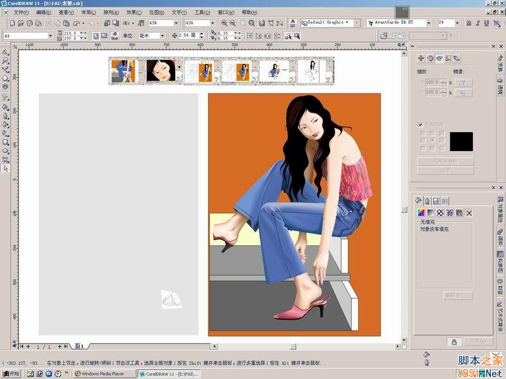Image resolution: width=506 pixels, height=379 pixels.
Task: Expand the AvantGarde Bk BT font dropdown
Action: point(429,23)
